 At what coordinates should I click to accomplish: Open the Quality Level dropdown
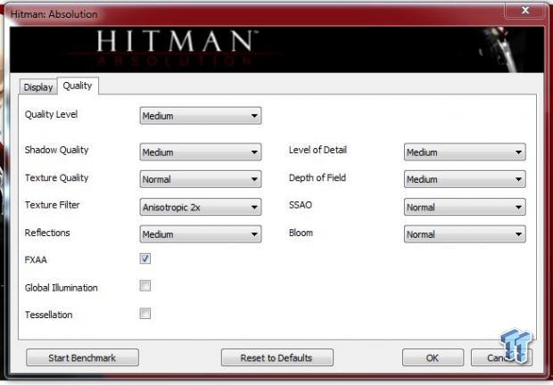201,116
